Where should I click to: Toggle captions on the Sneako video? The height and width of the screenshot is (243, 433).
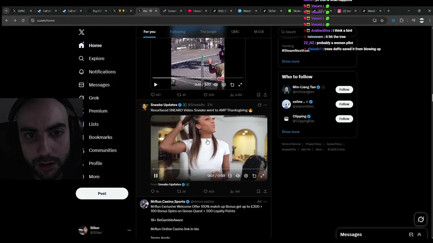tap(230, 176)
